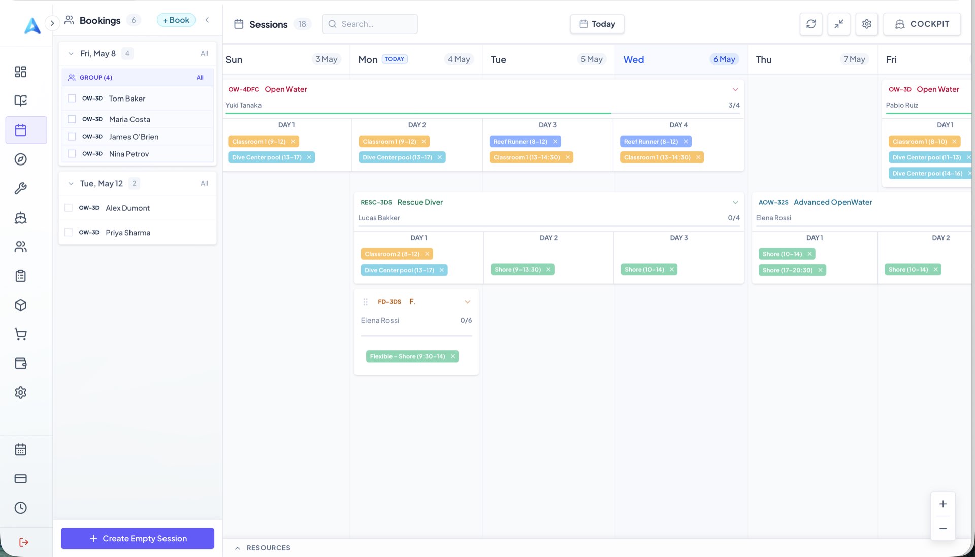Select All in GROUP (4) row
This screenshot has width=975, height=557.
click(x=200, y=78)
